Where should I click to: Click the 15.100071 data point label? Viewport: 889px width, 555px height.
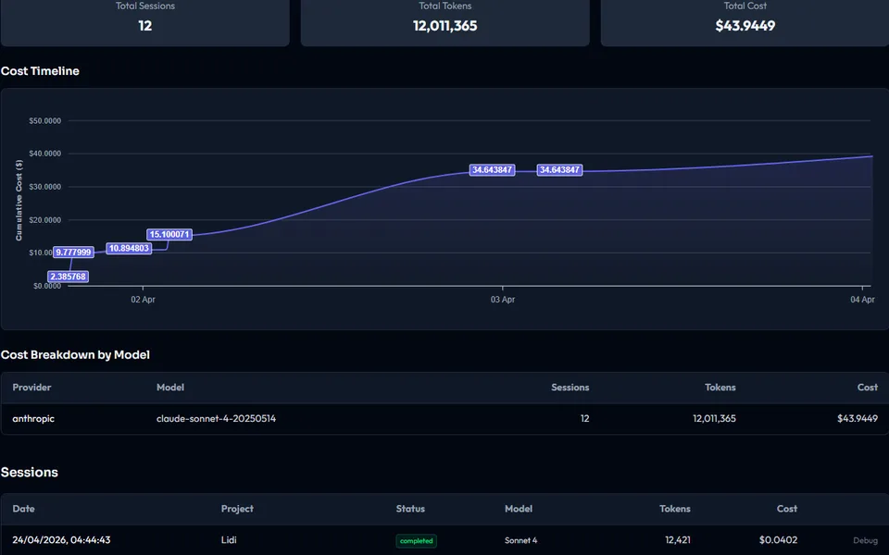[x=169, y=234]
